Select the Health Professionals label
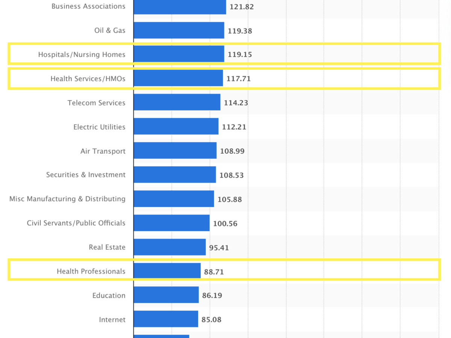The height and width of the screenshot is (338, 451). pyautogui.click(x=91, y=271)
